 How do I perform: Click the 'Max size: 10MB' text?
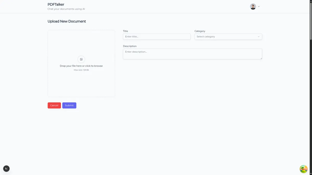[81, 70]
